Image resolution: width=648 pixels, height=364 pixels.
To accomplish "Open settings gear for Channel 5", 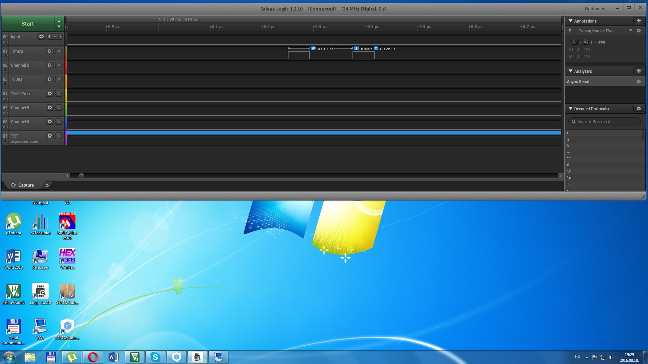I will [50, 108].
